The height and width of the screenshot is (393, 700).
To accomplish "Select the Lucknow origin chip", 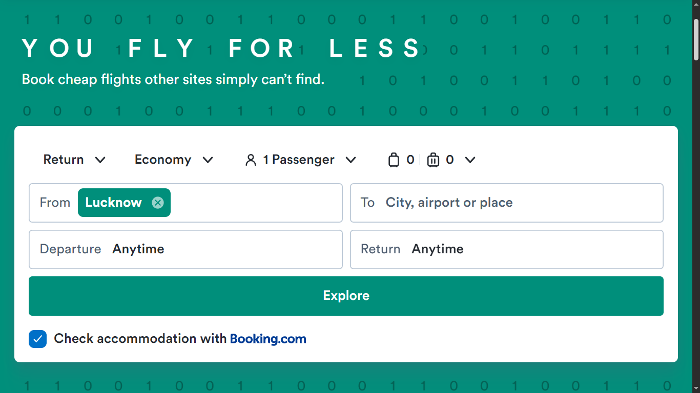I will coord(114,203).
